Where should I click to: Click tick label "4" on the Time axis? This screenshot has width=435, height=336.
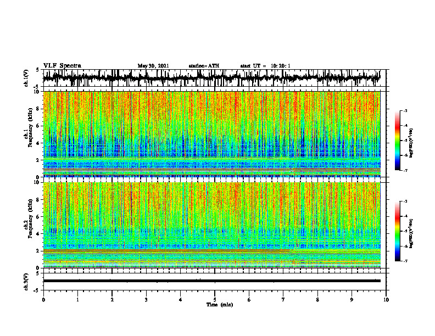pos(181,300)
